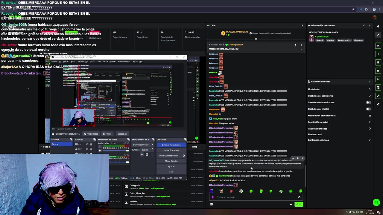
Task: Delete the transition with the trash icon
Action: [147, 154]
